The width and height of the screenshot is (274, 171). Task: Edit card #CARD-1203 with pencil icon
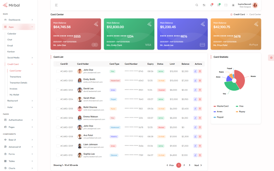(195, 90)
